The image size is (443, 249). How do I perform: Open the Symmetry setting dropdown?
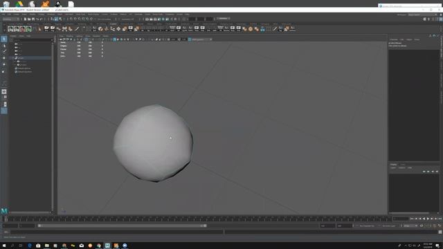click(127, 19)
